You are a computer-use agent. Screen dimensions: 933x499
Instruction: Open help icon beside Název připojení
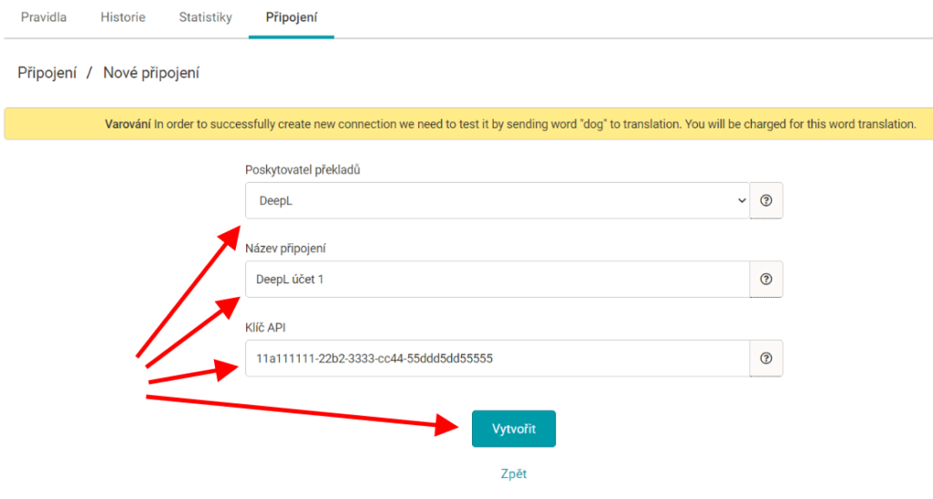pyautogui.click(x=765, y=279)
